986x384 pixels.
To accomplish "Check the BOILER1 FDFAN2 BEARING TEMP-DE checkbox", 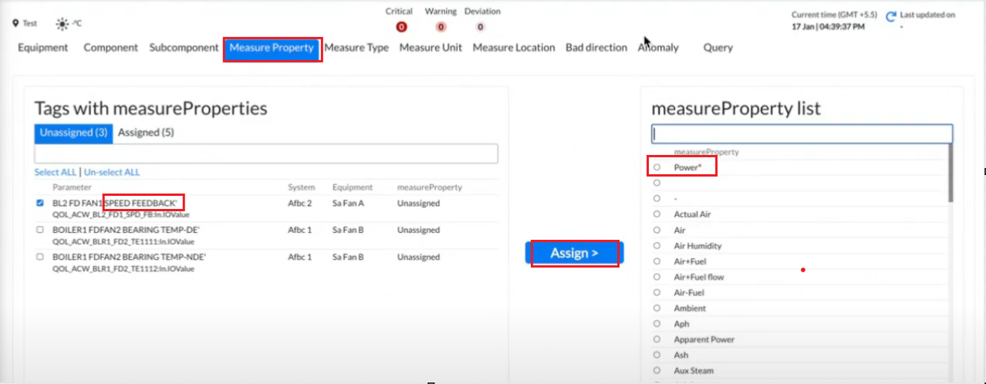I will pos(40,230).
